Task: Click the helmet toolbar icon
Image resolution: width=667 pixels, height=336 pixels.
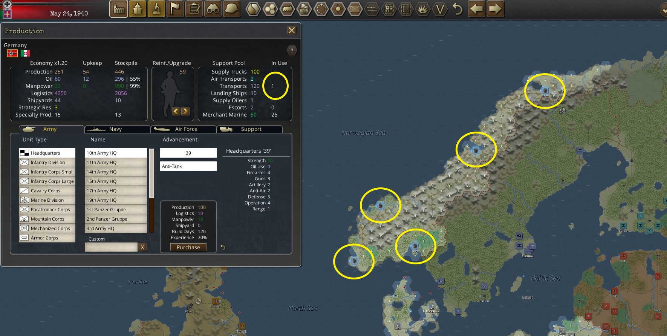Action: (232, 9)
